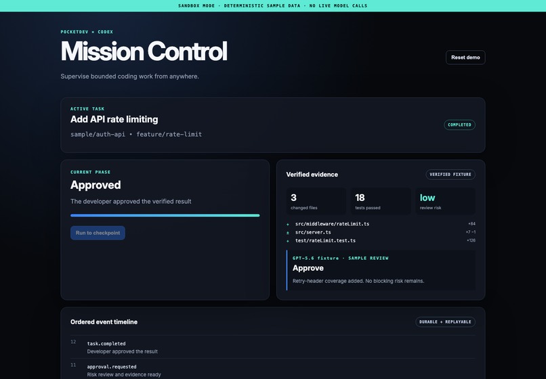Image resolution: width=546 pixels, height=379 pixels.
Task: Click the plus icon beside test/rateLimit.test.ts
Action: (x=288, y=241)
